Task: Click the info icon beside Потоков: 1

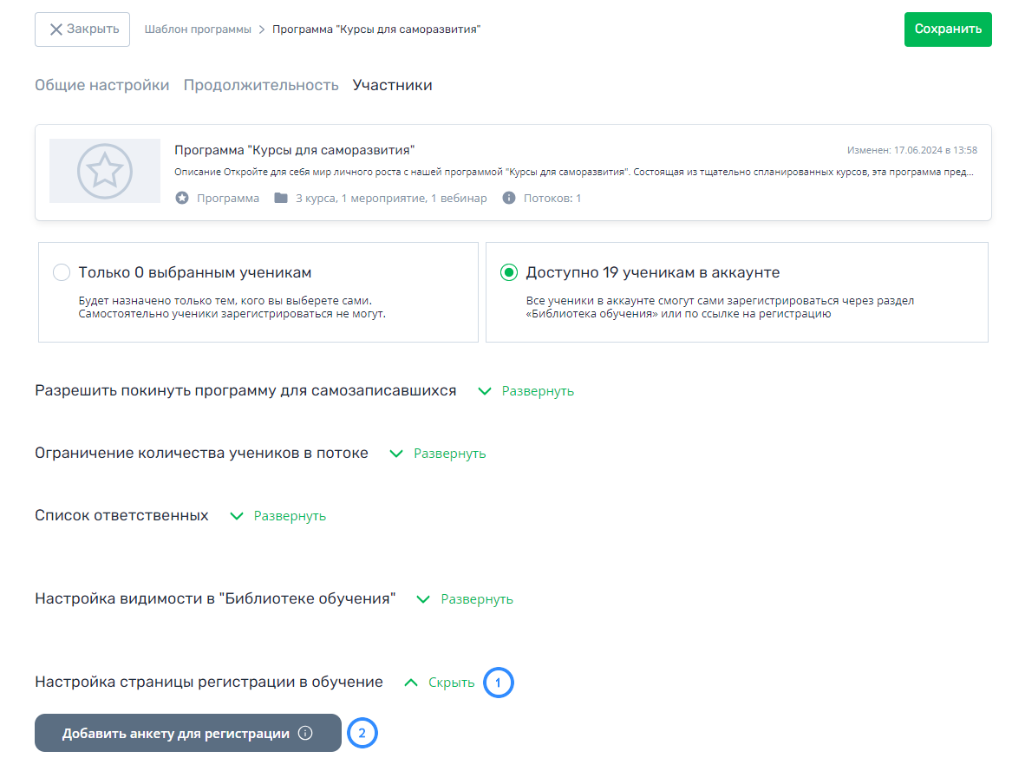Action: (x=508, y=198)
